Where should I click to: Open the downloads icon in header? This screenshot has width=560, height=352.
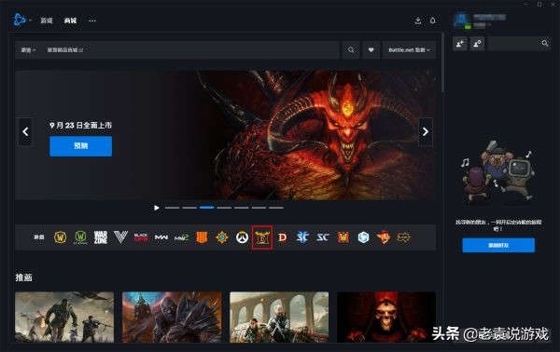coord(418,20)
